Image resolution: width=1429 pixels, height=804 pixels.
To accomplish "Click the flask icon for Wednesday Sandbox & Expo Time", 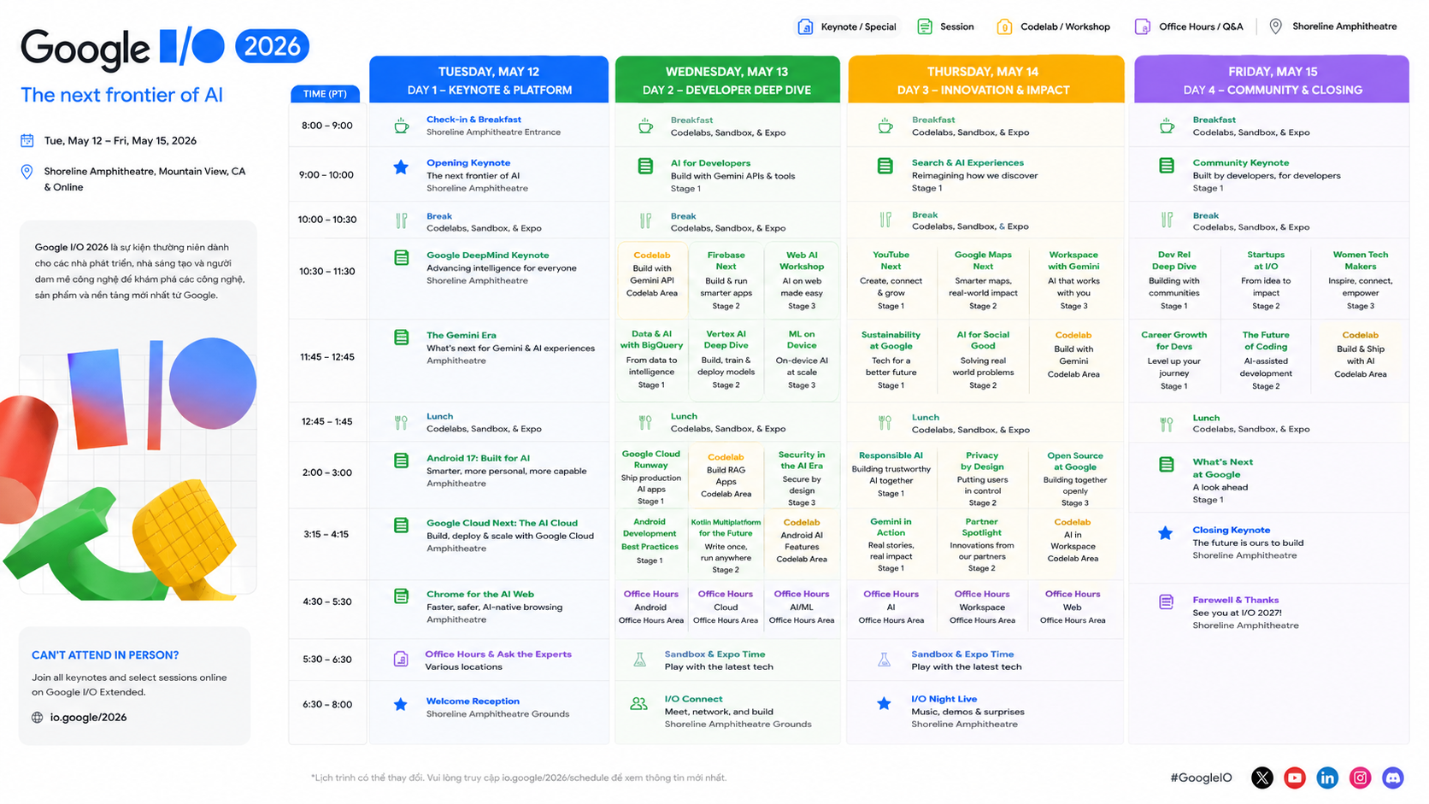I will [639, 660].
